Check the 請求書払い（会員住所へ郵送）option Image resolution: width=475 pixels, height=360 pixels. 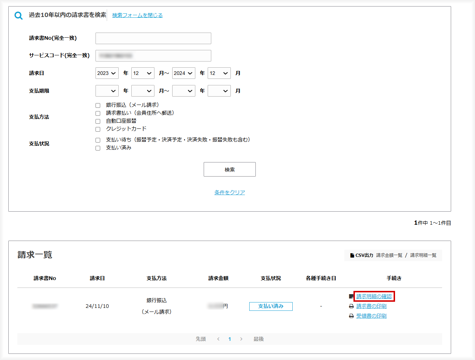tap(97, 113)
